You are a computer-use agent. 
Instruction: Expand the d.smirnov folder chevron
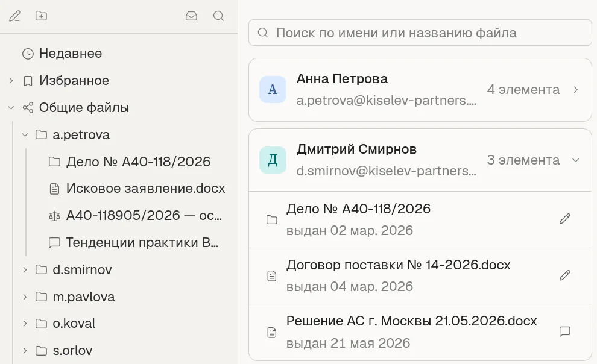pyautogui.click(x=25, y=269)
